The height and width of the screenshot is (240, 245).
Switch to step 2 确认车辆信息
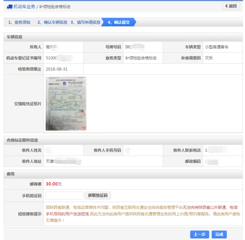52,22
